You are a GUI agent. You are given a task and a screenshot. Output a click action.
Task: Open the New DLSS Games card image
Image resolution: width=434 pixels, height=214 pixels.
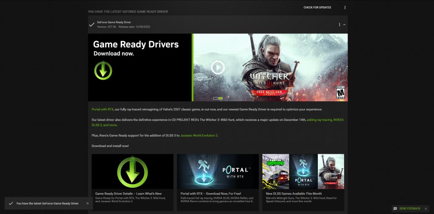click(303, 171)
